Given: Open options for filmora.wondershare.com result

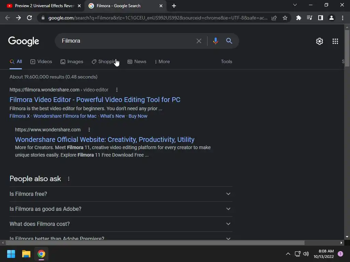Looking at the screenshot, I should coord(117,90).
